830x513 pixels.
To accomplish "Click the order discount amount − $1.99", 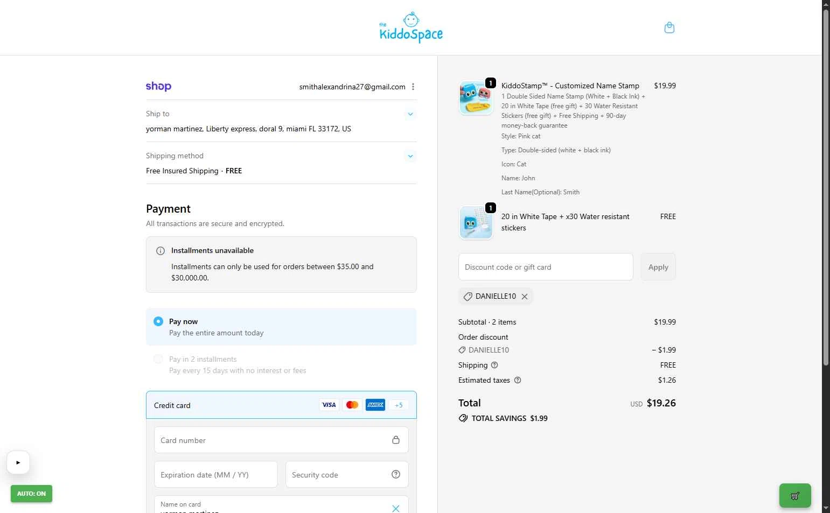I will (664, 350).
